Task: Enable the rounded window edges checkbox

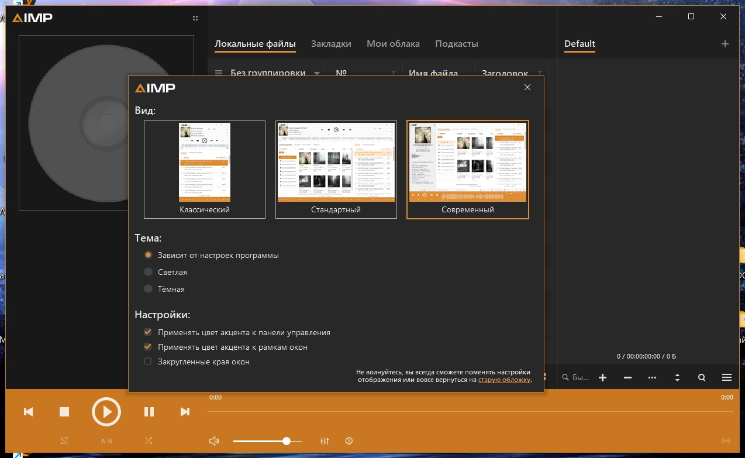Action: [148, 362]
